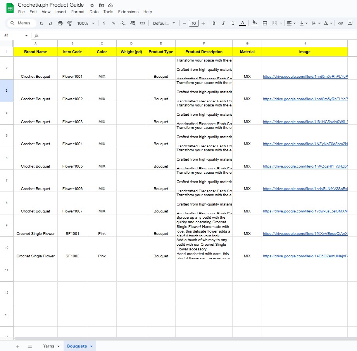The width and height of the screenshot is (357, 351).
Task: Open the Edit menu
Action: click(x=33, y=12)
